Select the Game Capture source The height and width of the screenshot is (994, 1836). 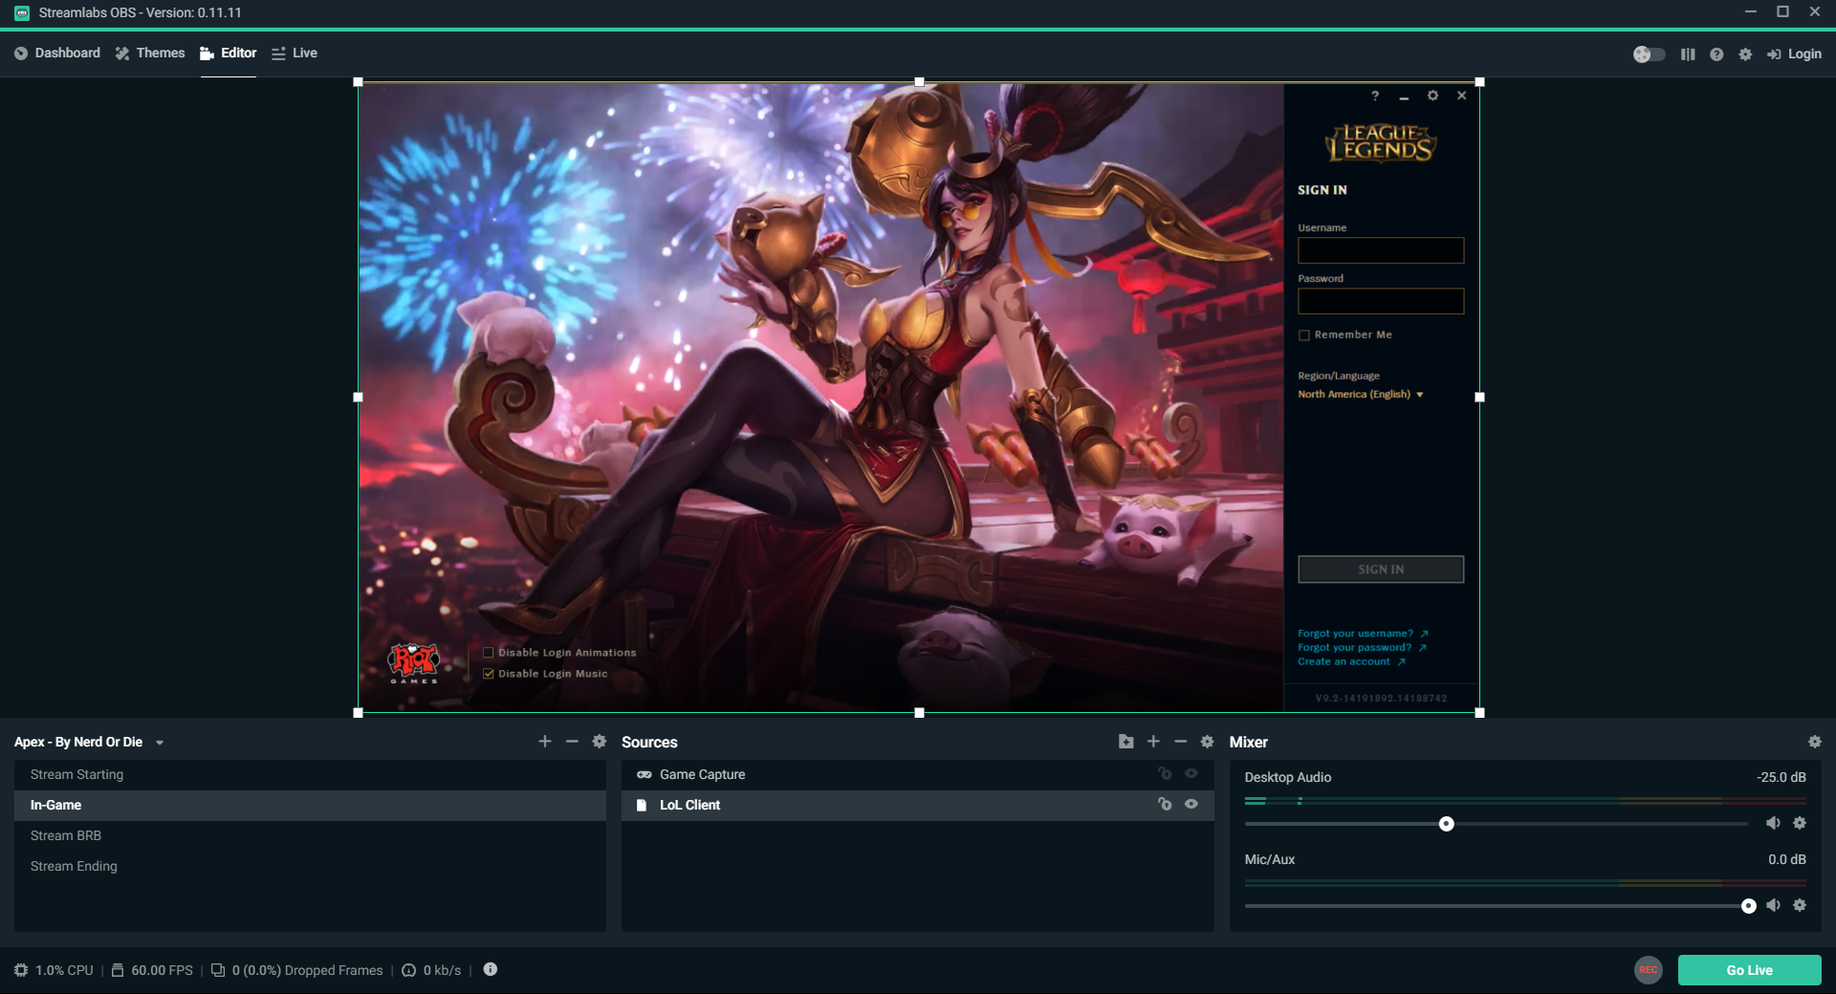(x=918, y=775)
